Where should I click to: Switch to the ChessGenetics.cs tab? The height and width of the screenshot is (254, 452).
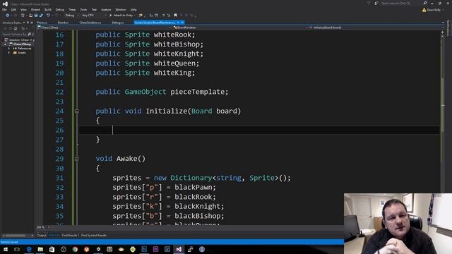[90, 23]
